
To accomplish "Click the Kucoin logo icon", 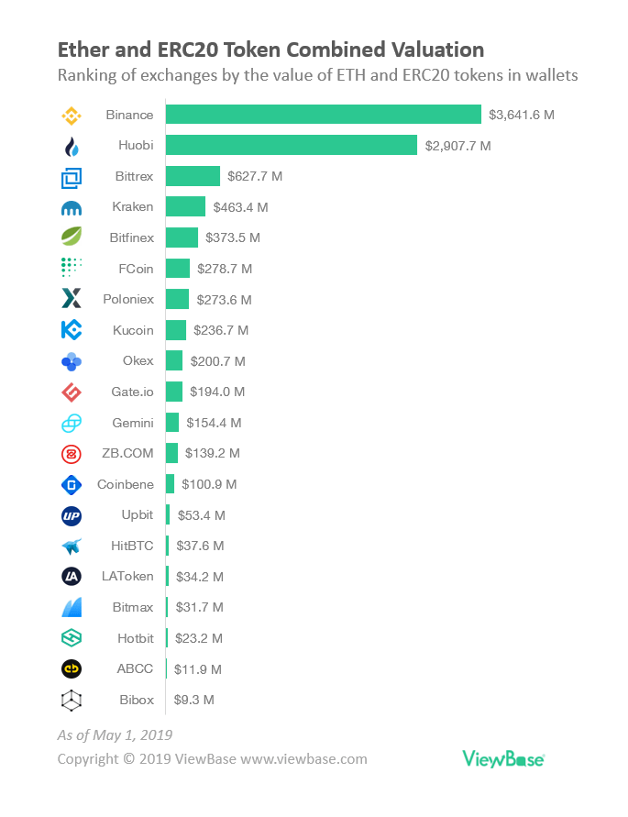I will [x=72, y=330].
